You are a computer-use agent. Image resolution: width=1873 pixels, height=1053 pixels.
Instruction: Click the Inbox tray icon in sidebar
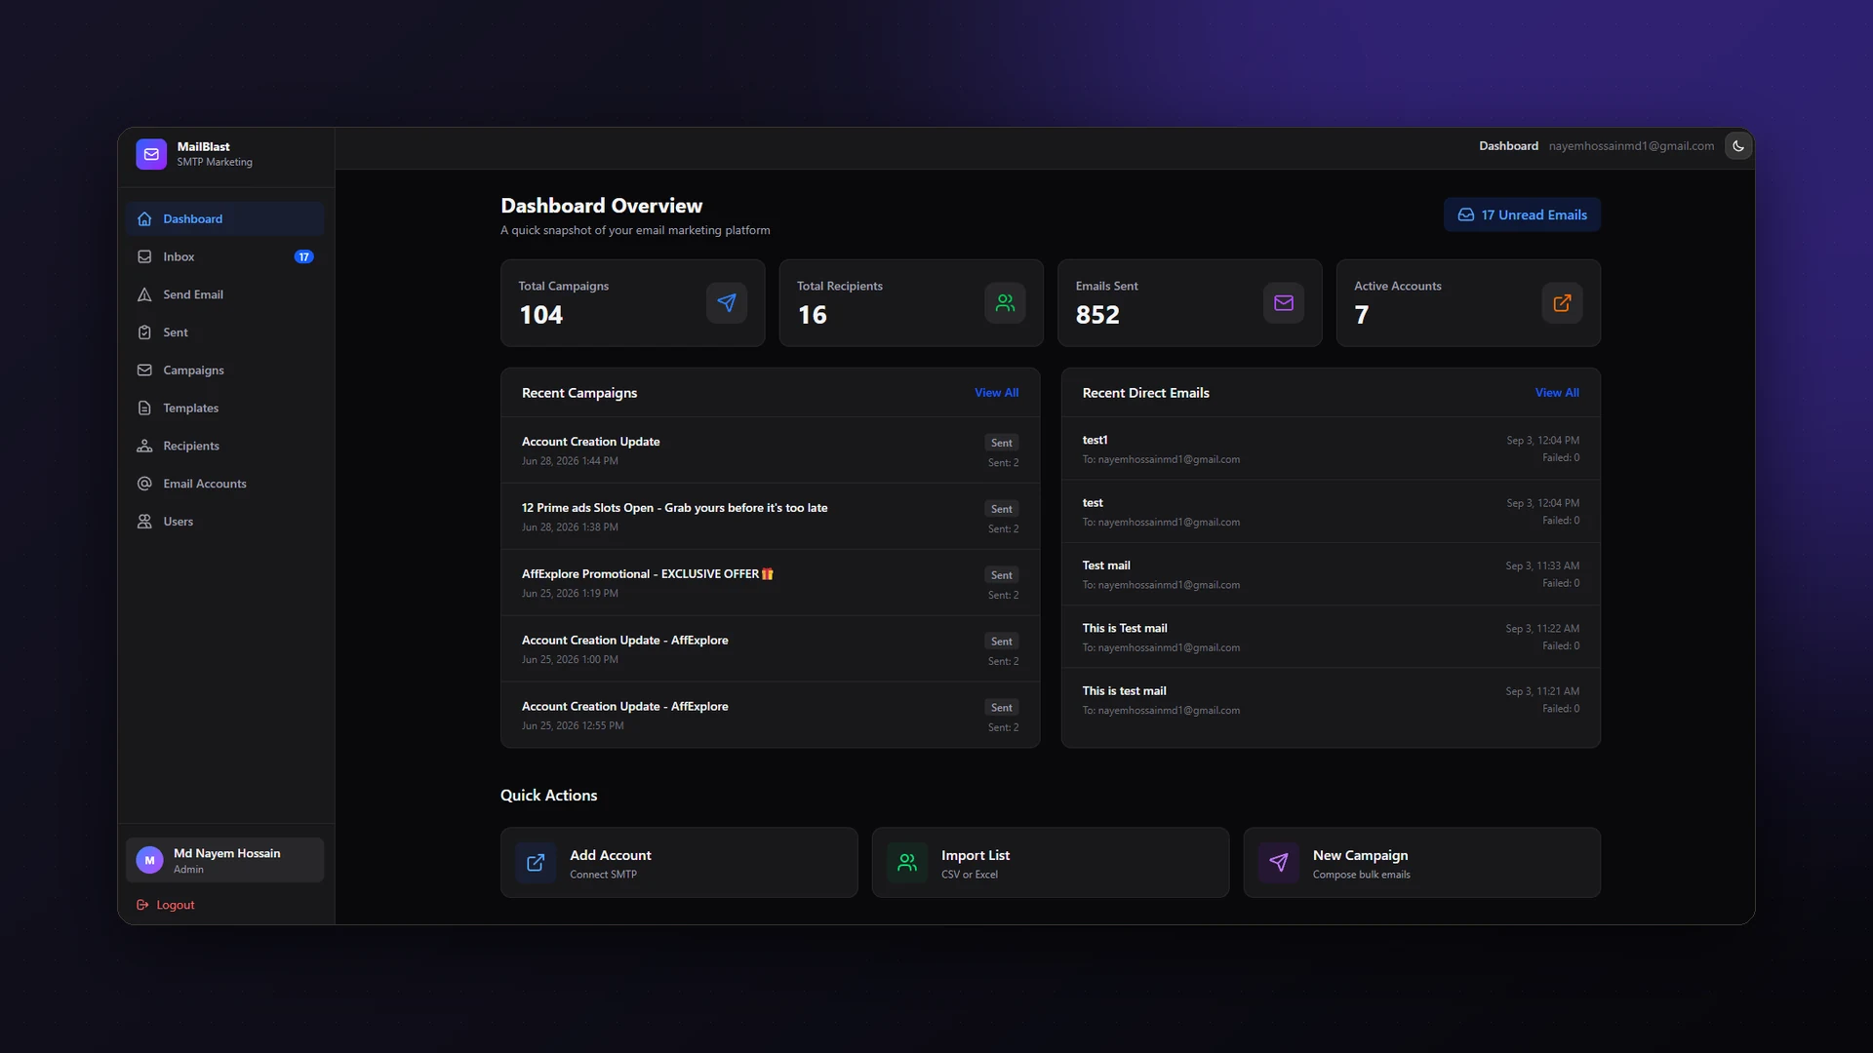coord(144,257)
